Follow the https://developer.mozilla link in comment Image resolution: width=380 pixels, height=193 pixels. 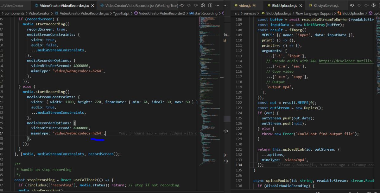[346, 61]
